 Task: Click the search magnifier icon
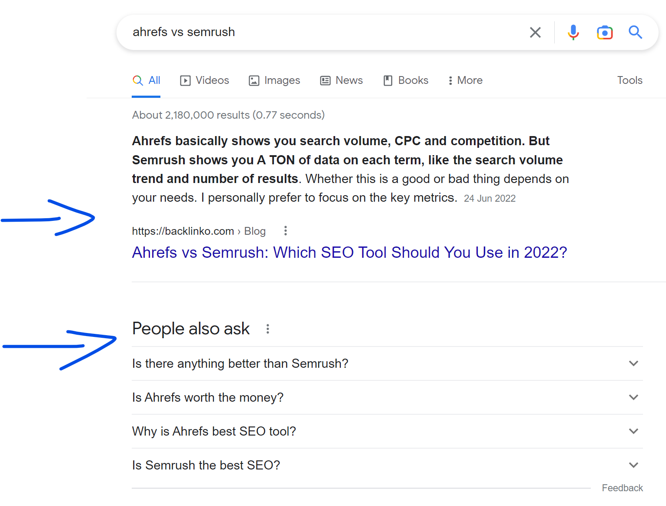coord(635,32)
